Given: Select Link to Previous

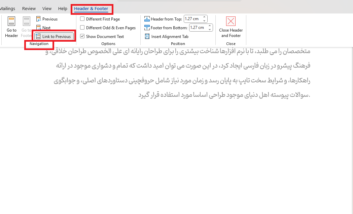Looking at the screenshot, I should pyautogui.click(x=54, y=36).
